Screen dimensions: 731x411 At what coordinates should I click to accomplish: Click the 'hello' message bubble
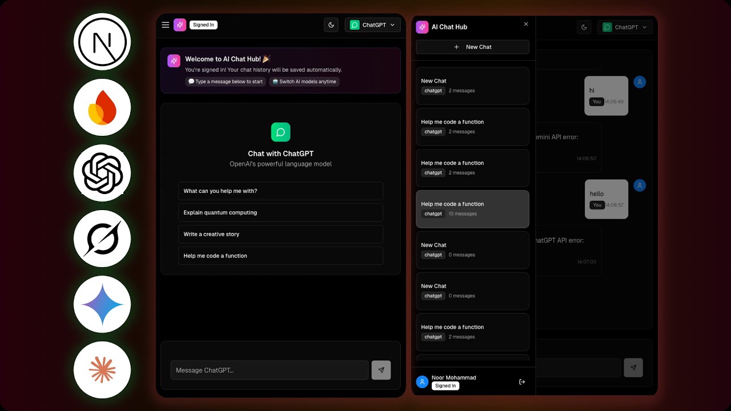click(607, 199)
